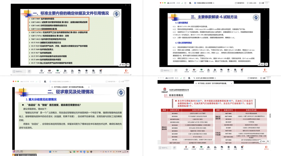Toggle 录制 recording in top-left meeting
The height and width of the screenshot is (156, 281).
(87, 70)
